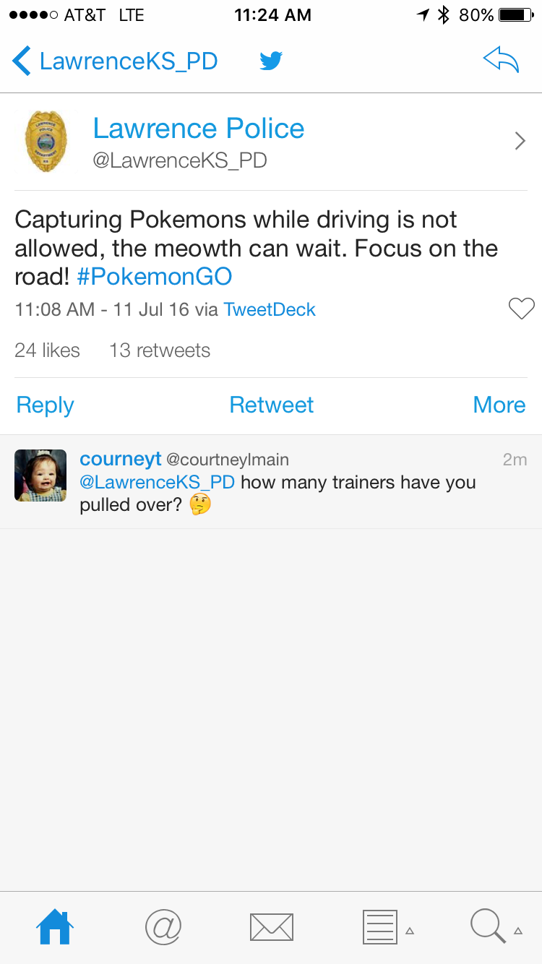Tap the Twitter bird logo
542x964 pixels.
point(271,61)
